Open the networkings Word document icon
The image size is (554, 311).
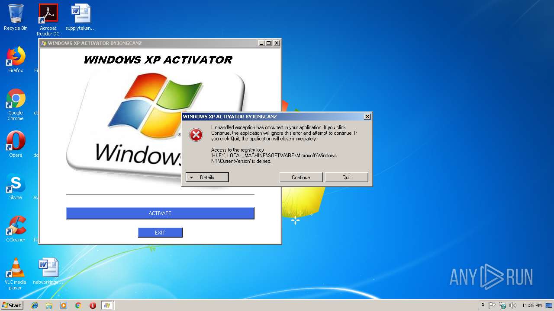[x=48, y=271]
